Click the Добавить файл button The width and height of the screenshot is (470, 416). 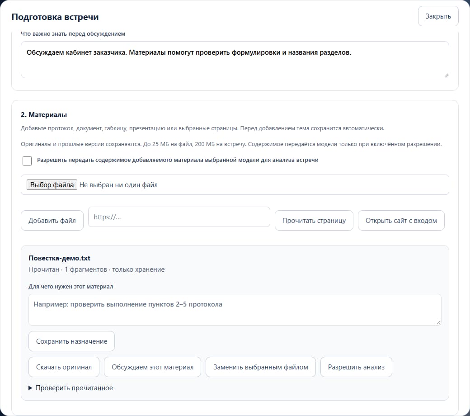[52, 221]
